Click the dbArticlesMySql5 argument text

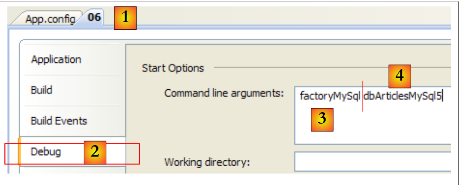[402, 97]
